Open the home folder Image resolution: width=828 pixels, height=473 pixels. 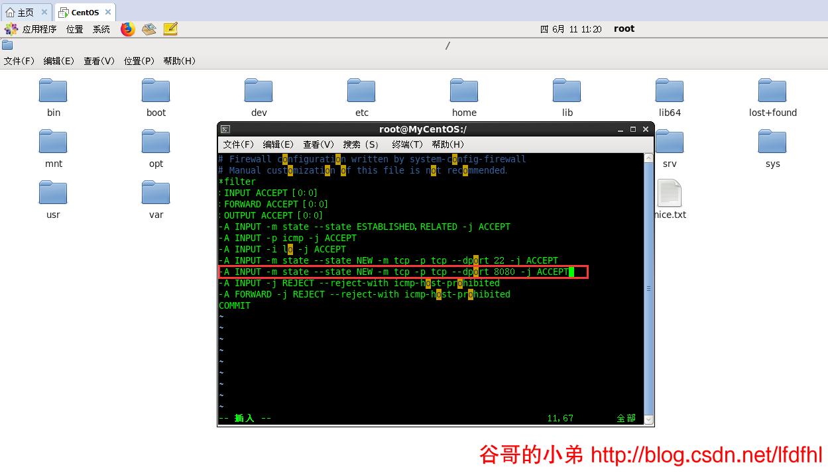coord(464,91)
